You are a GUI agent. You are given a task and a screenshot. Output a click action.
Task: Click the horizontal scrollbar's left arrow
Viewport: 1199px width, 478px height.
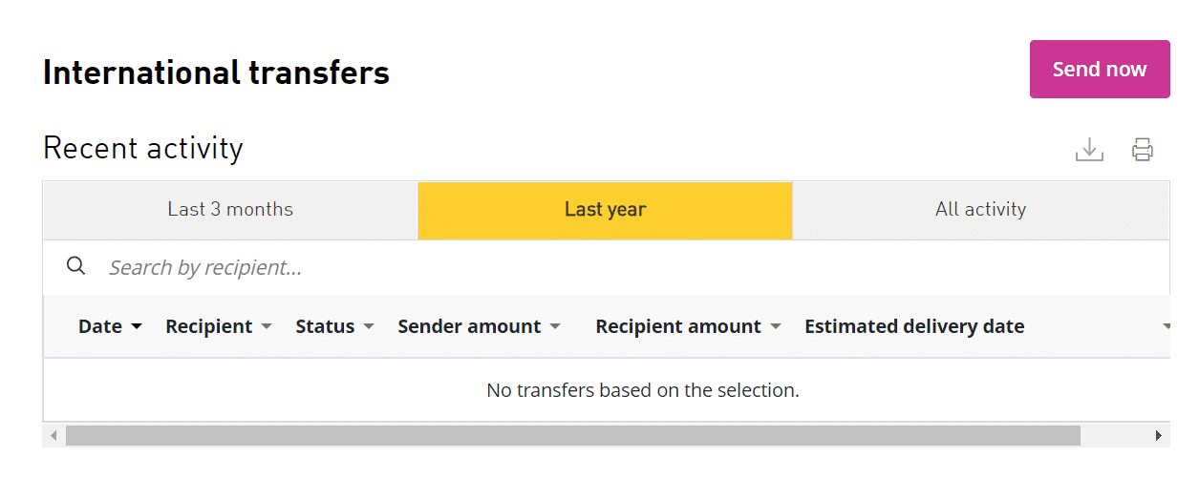(54, 436)
